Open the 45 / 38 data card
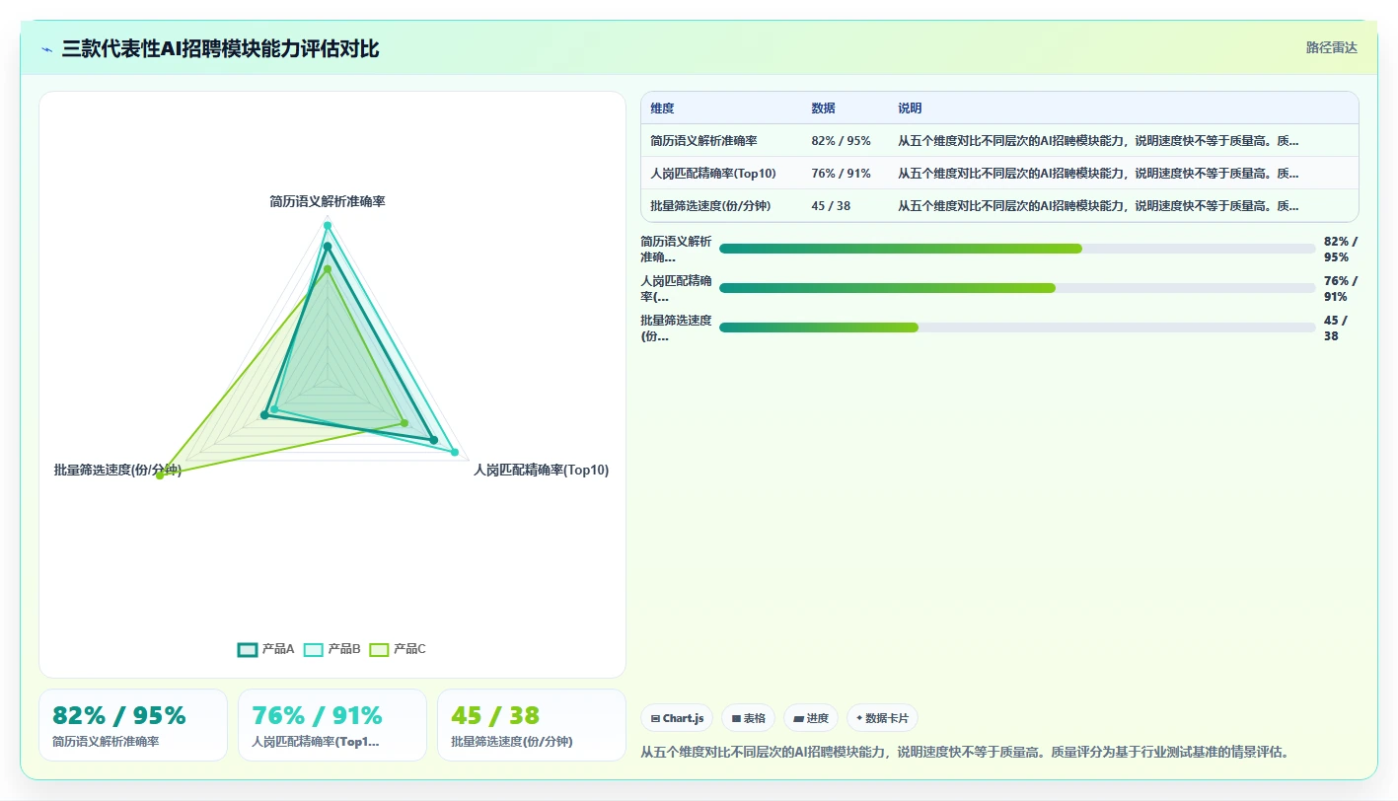Viewport: 1398px width, 801px height. tap(531, 725)
